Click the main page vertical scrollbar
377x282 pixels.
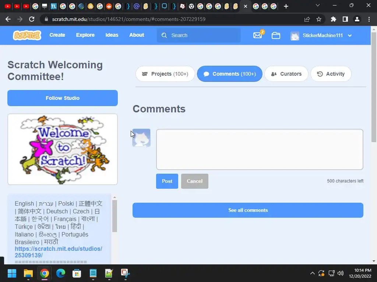[x=374, y=87]
